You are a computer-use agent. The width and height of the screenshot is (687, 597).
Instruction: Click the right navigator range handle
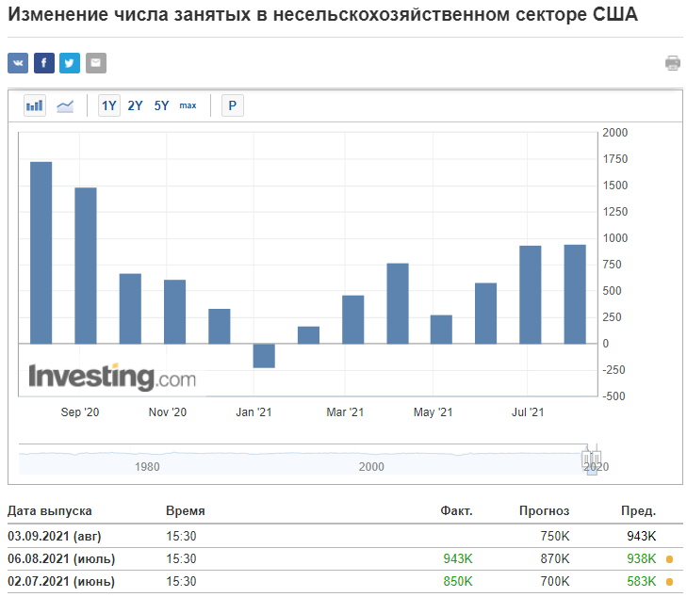pyautogui.click(x=597, y=460)
